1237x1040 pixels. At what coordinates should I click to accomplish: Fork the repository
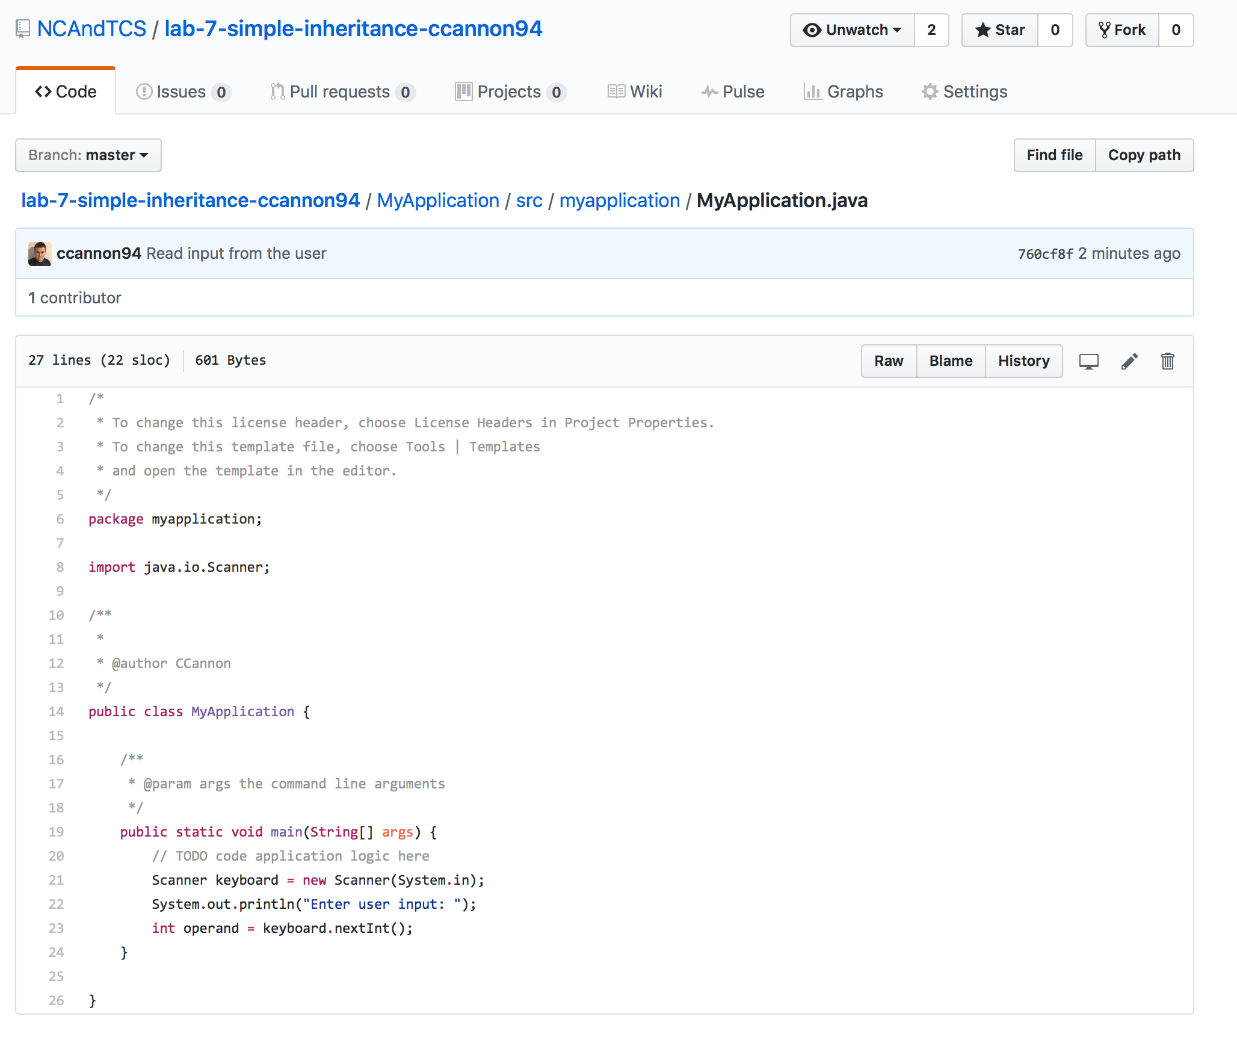tap(1122, 30)
